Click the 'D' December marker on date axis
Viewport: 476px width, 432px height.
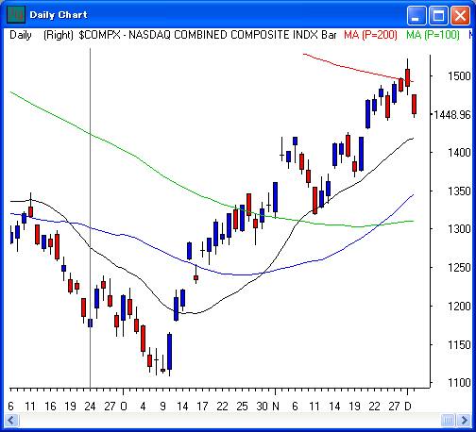tap(408, 407)
